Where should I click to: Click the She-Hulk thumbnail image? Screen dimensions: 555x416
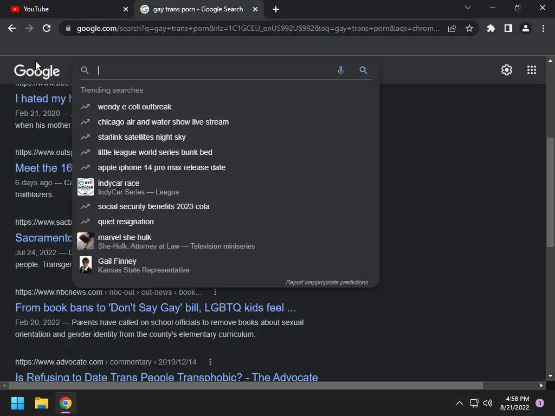coord(85,241)
